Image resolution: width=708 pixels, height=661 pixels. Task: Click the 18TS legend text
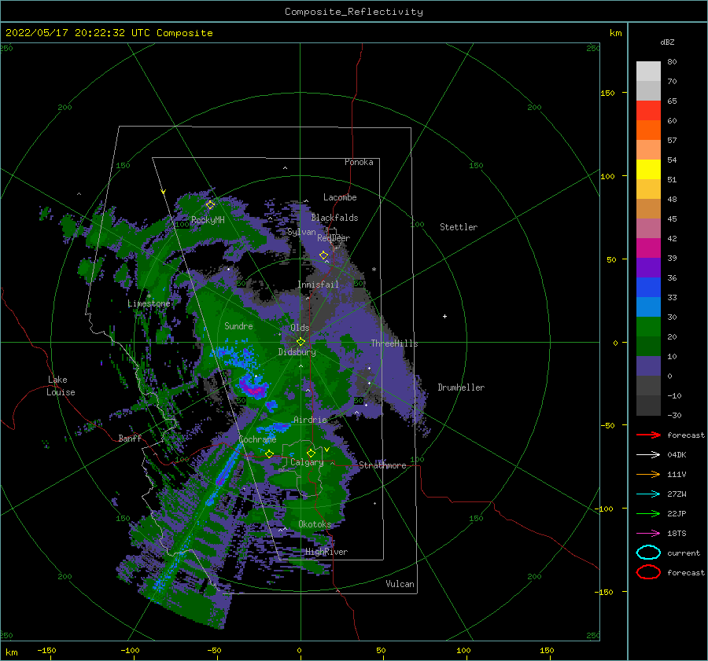point(677,534)
